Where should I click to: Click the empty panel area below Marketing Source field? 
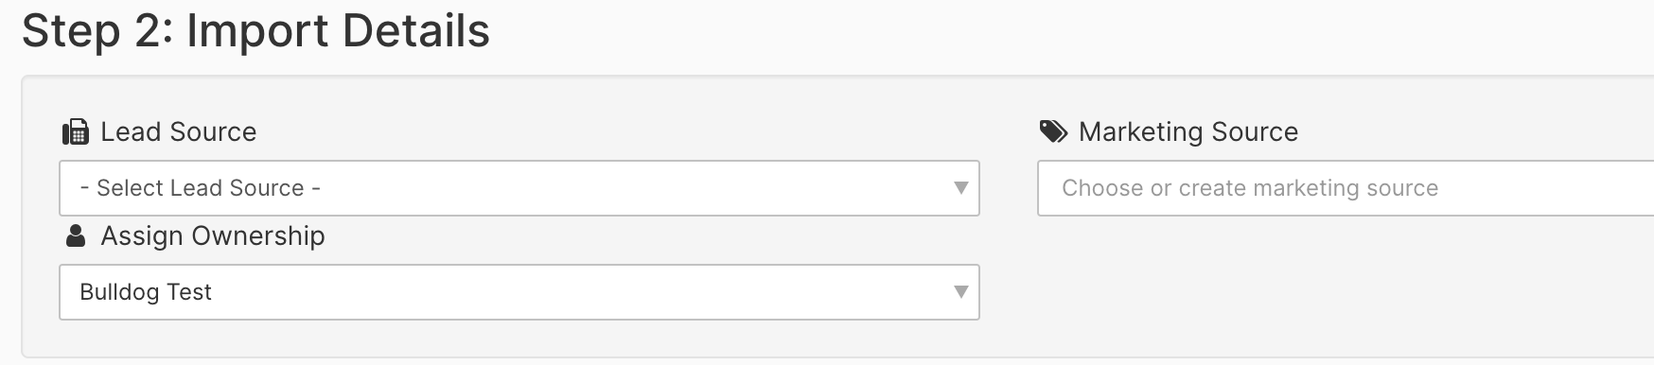pyautogui.click(x=1344, y=284)
